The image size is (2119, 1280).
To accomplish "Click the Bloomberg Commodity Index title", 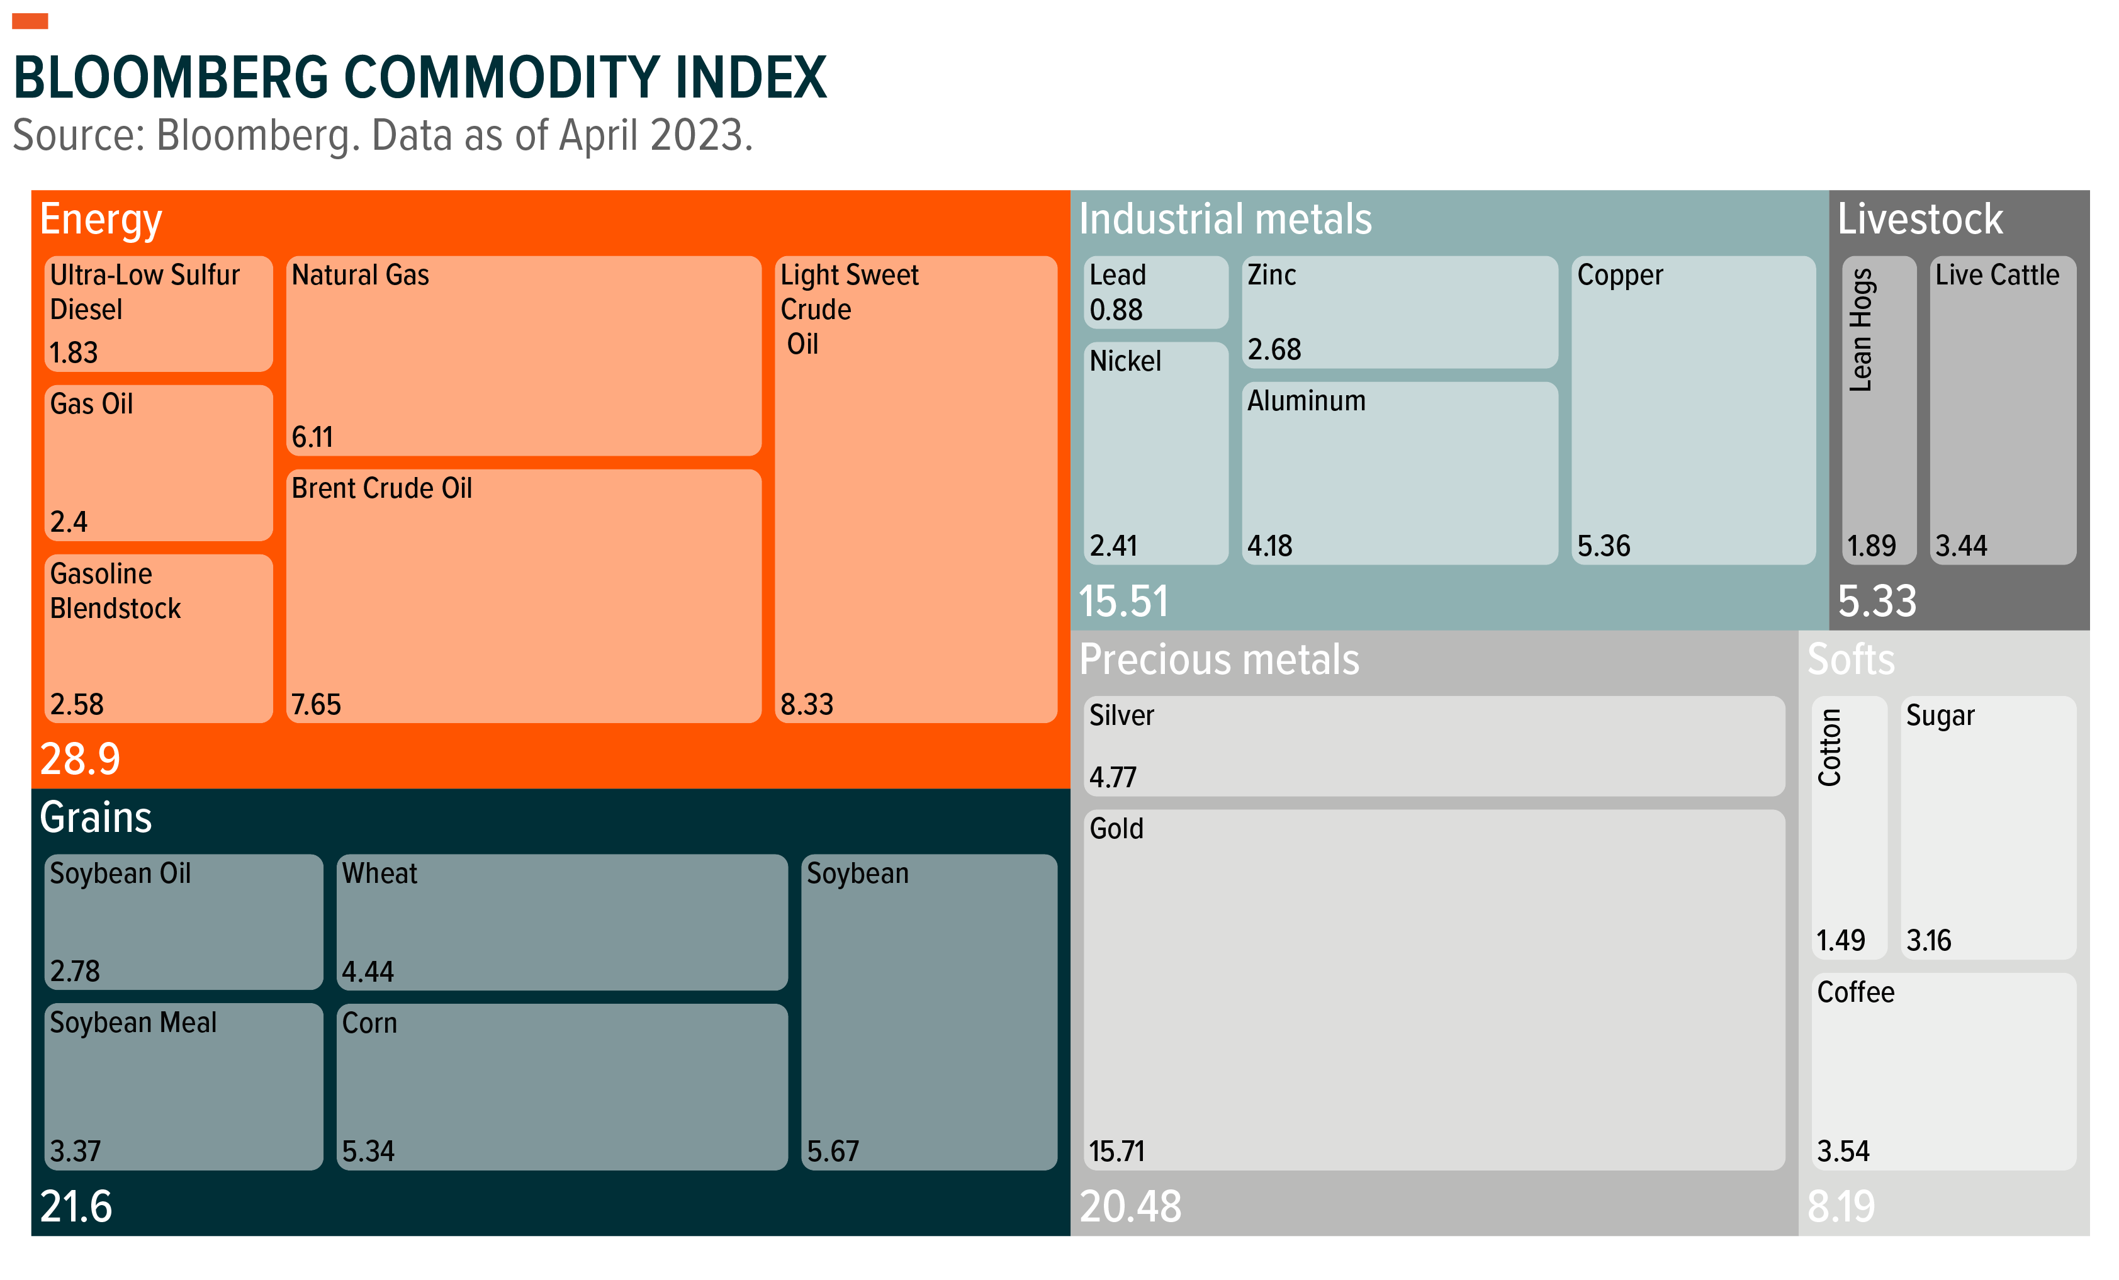I will pyautogui.click(x=420, y=77).
